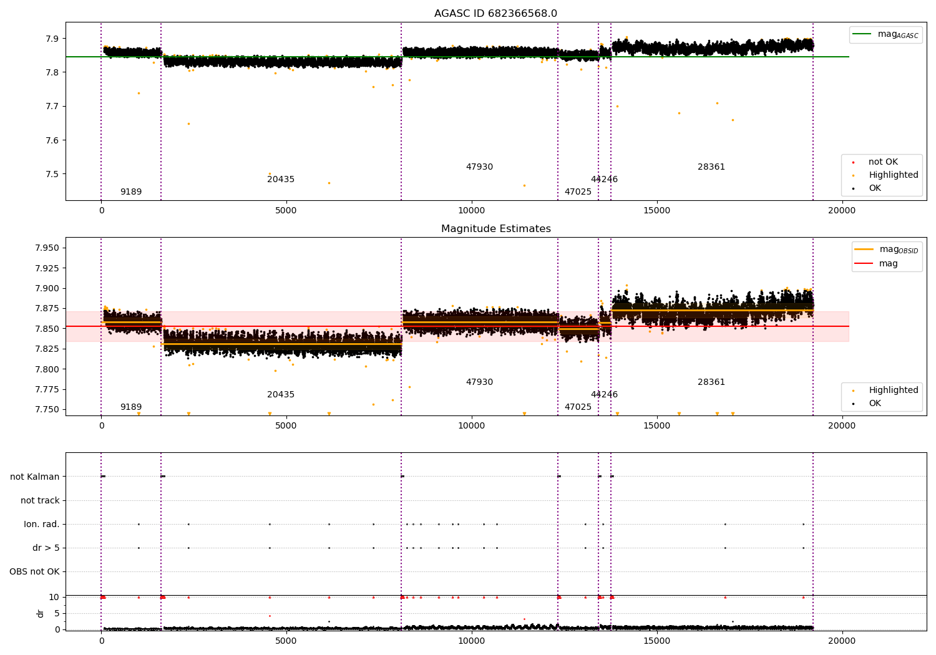The width and height of the screenshot is (936, 655).
Task: Click obsid label 44246 in Magnitude Estimates plot
Action: (x=604, y=395)
